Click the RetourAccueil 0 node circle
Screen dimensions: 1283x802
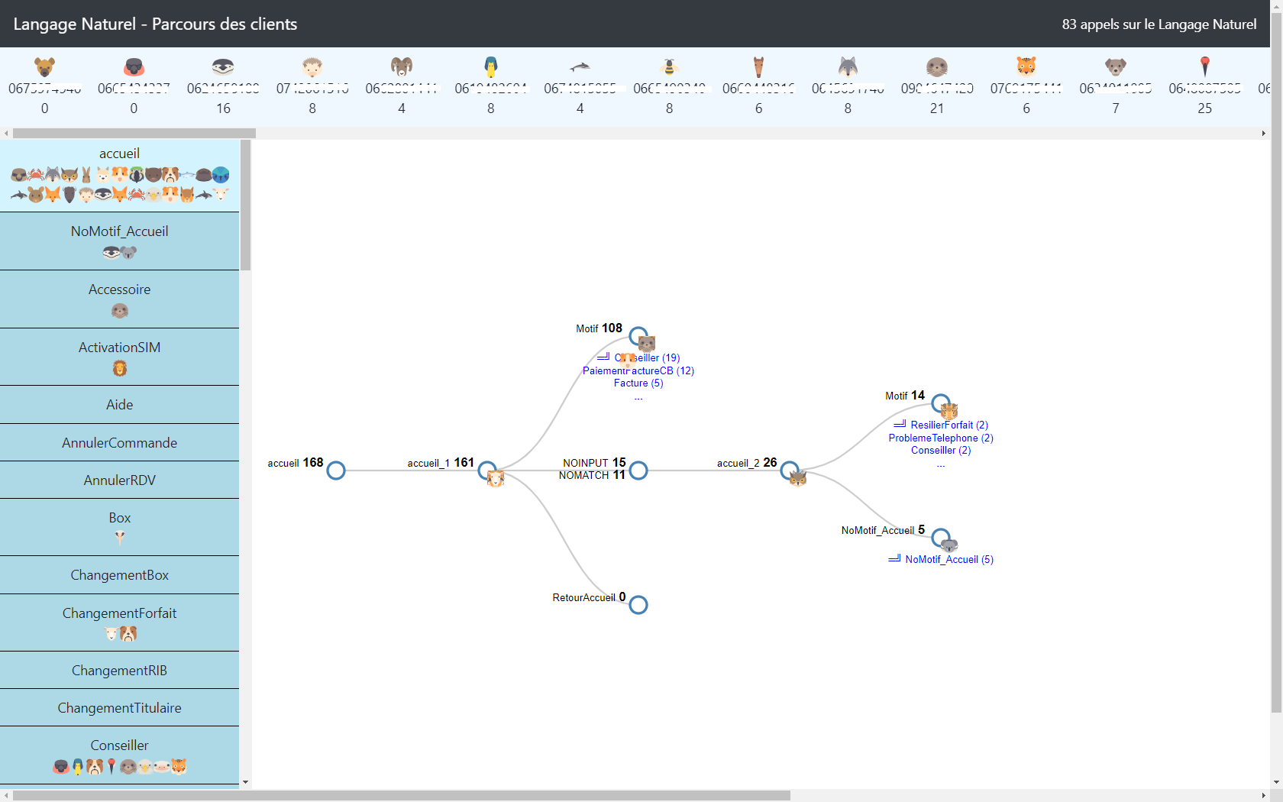pos(638,605)
